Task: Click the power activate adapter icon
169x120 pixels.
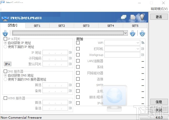Action: pos(142,33)
